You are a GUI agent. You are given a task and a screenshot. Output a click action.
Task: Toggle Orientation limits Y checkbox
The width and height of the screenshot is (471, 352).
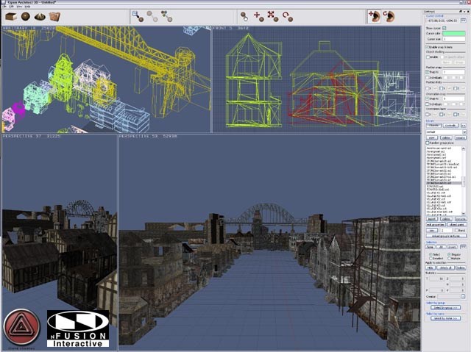[442, 115]
